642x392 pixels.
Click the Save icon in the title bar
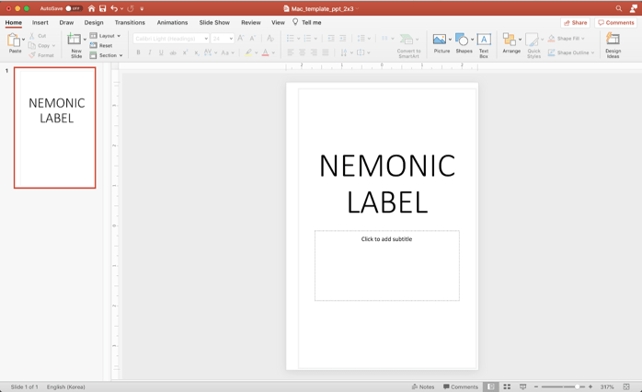click(x=103, y=8)
